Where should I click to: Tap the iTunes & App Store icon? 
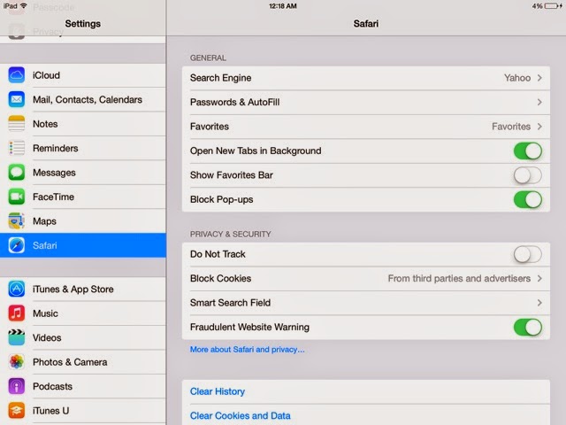[17, 290]
